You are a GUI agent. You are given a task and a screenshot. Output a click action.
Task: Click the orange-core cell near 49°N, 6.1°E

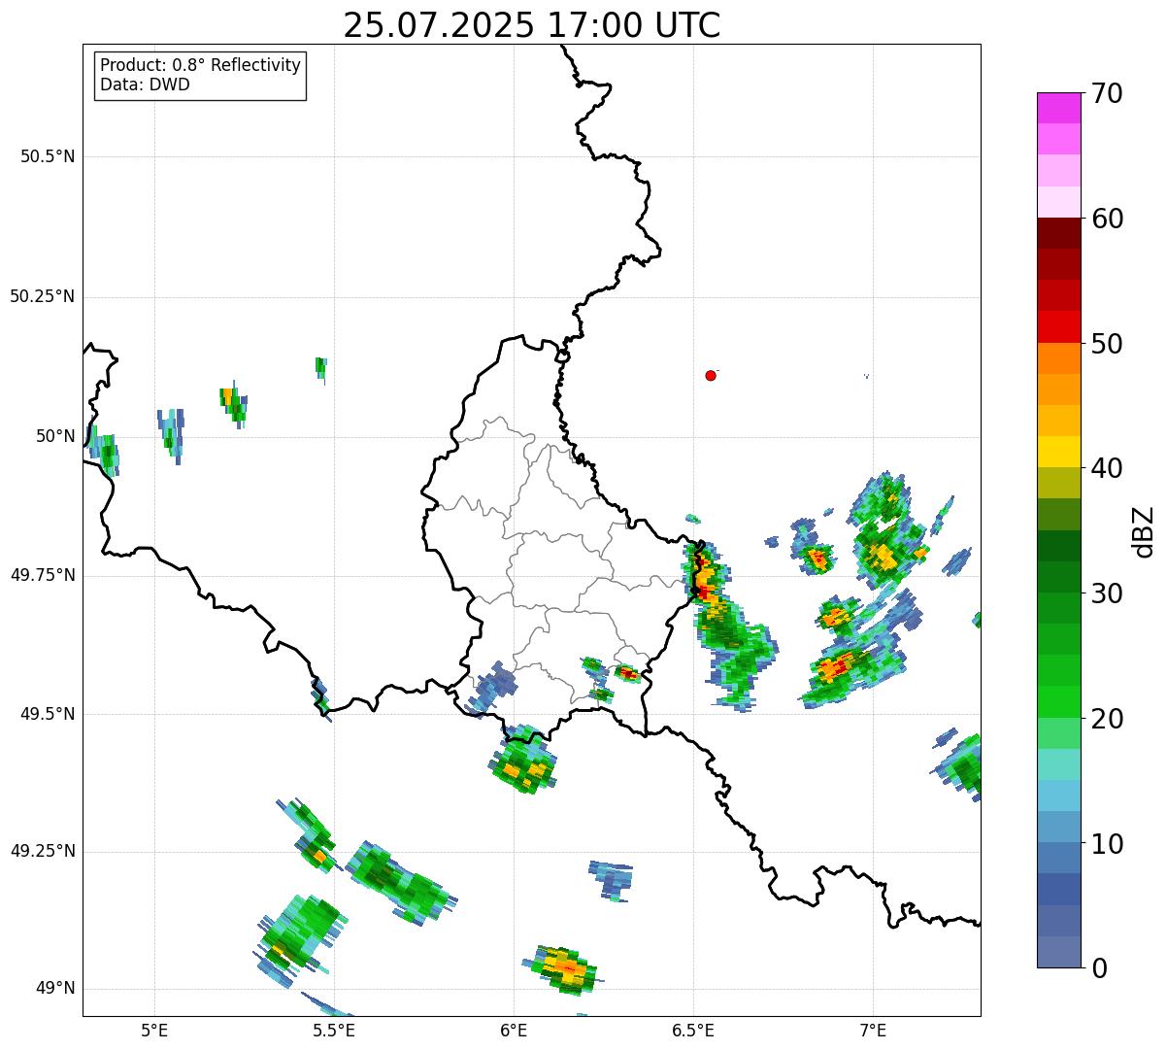(x=563, y=968)
